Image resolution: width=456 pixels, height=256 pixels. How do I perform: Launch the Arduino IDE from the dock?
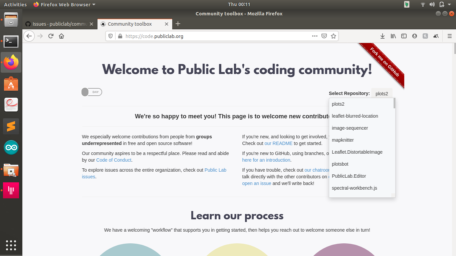click(x=11, y=148)
